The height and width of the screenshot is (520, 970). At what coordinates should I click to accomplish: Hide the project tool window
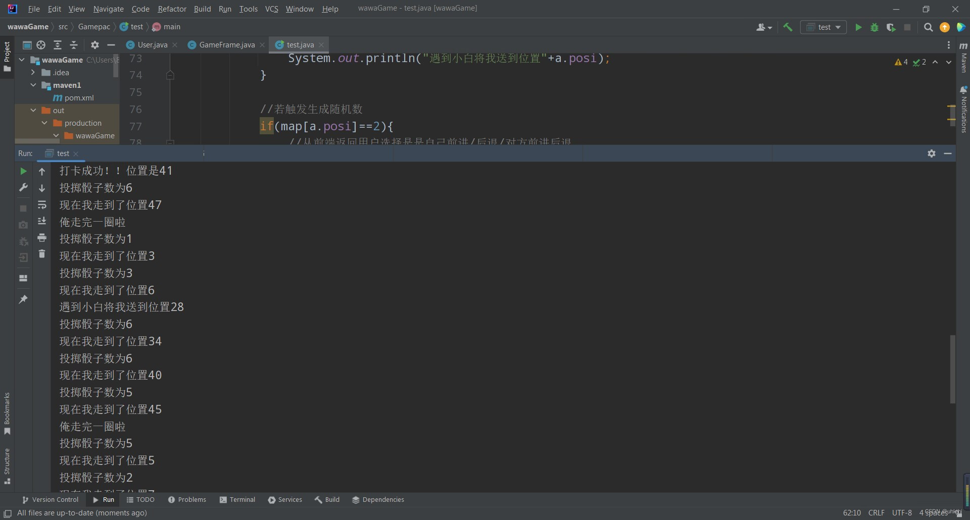pyautogui.click(x=111, y=45)
